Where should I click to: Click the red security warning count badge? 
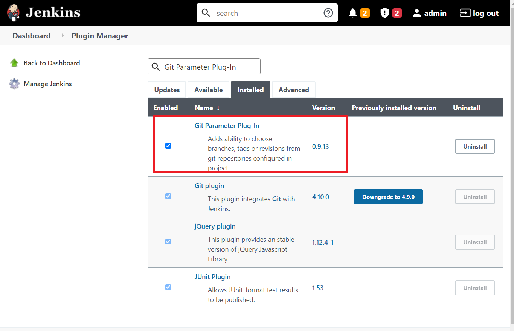coord(397,13)
